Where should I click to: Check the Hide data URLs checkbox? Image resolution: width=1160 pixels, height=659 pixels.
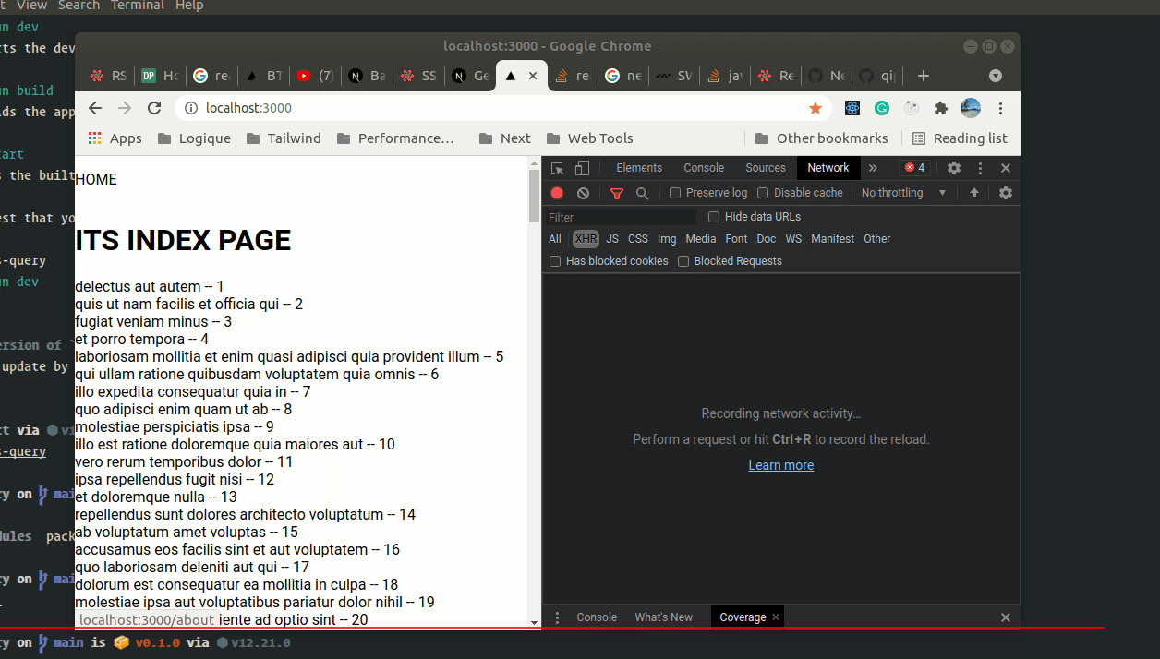(x=714, y=217)
